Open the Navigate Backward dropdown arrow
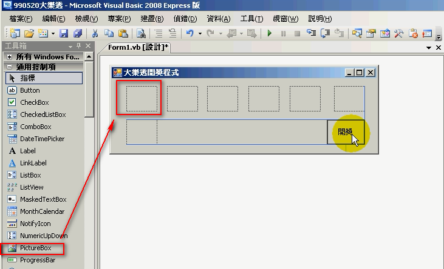The image size is (444, 269). tap(241, 34)
